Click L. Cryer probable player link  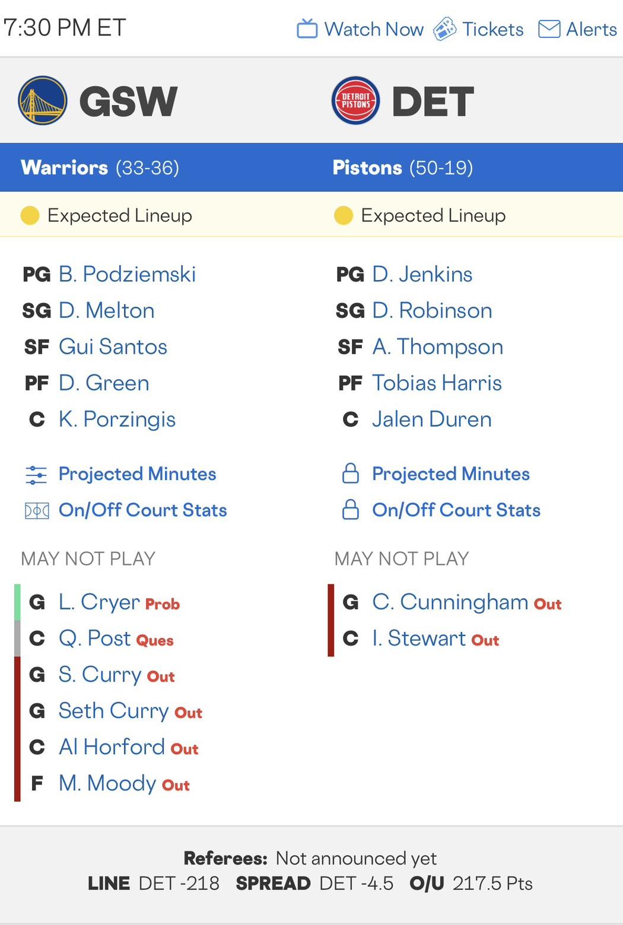coord(99,602)
